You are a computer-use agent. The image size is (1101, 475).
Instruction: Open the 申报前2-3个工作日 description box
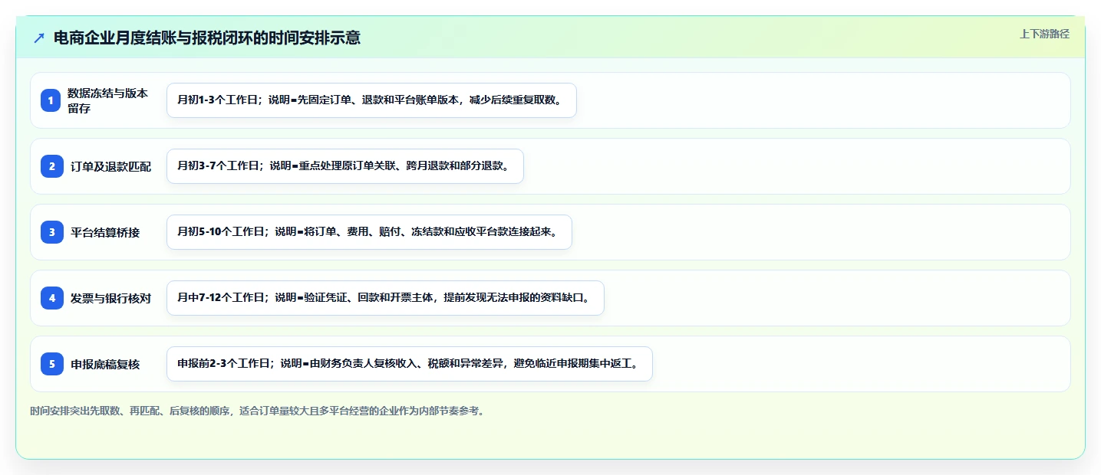pyautogui.click(x=410, y=364)
